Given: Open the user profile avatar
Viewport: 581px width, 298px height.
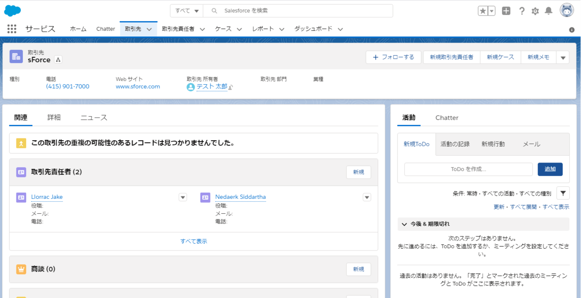Looking at the screenshot, I should (x=567, y=10).
